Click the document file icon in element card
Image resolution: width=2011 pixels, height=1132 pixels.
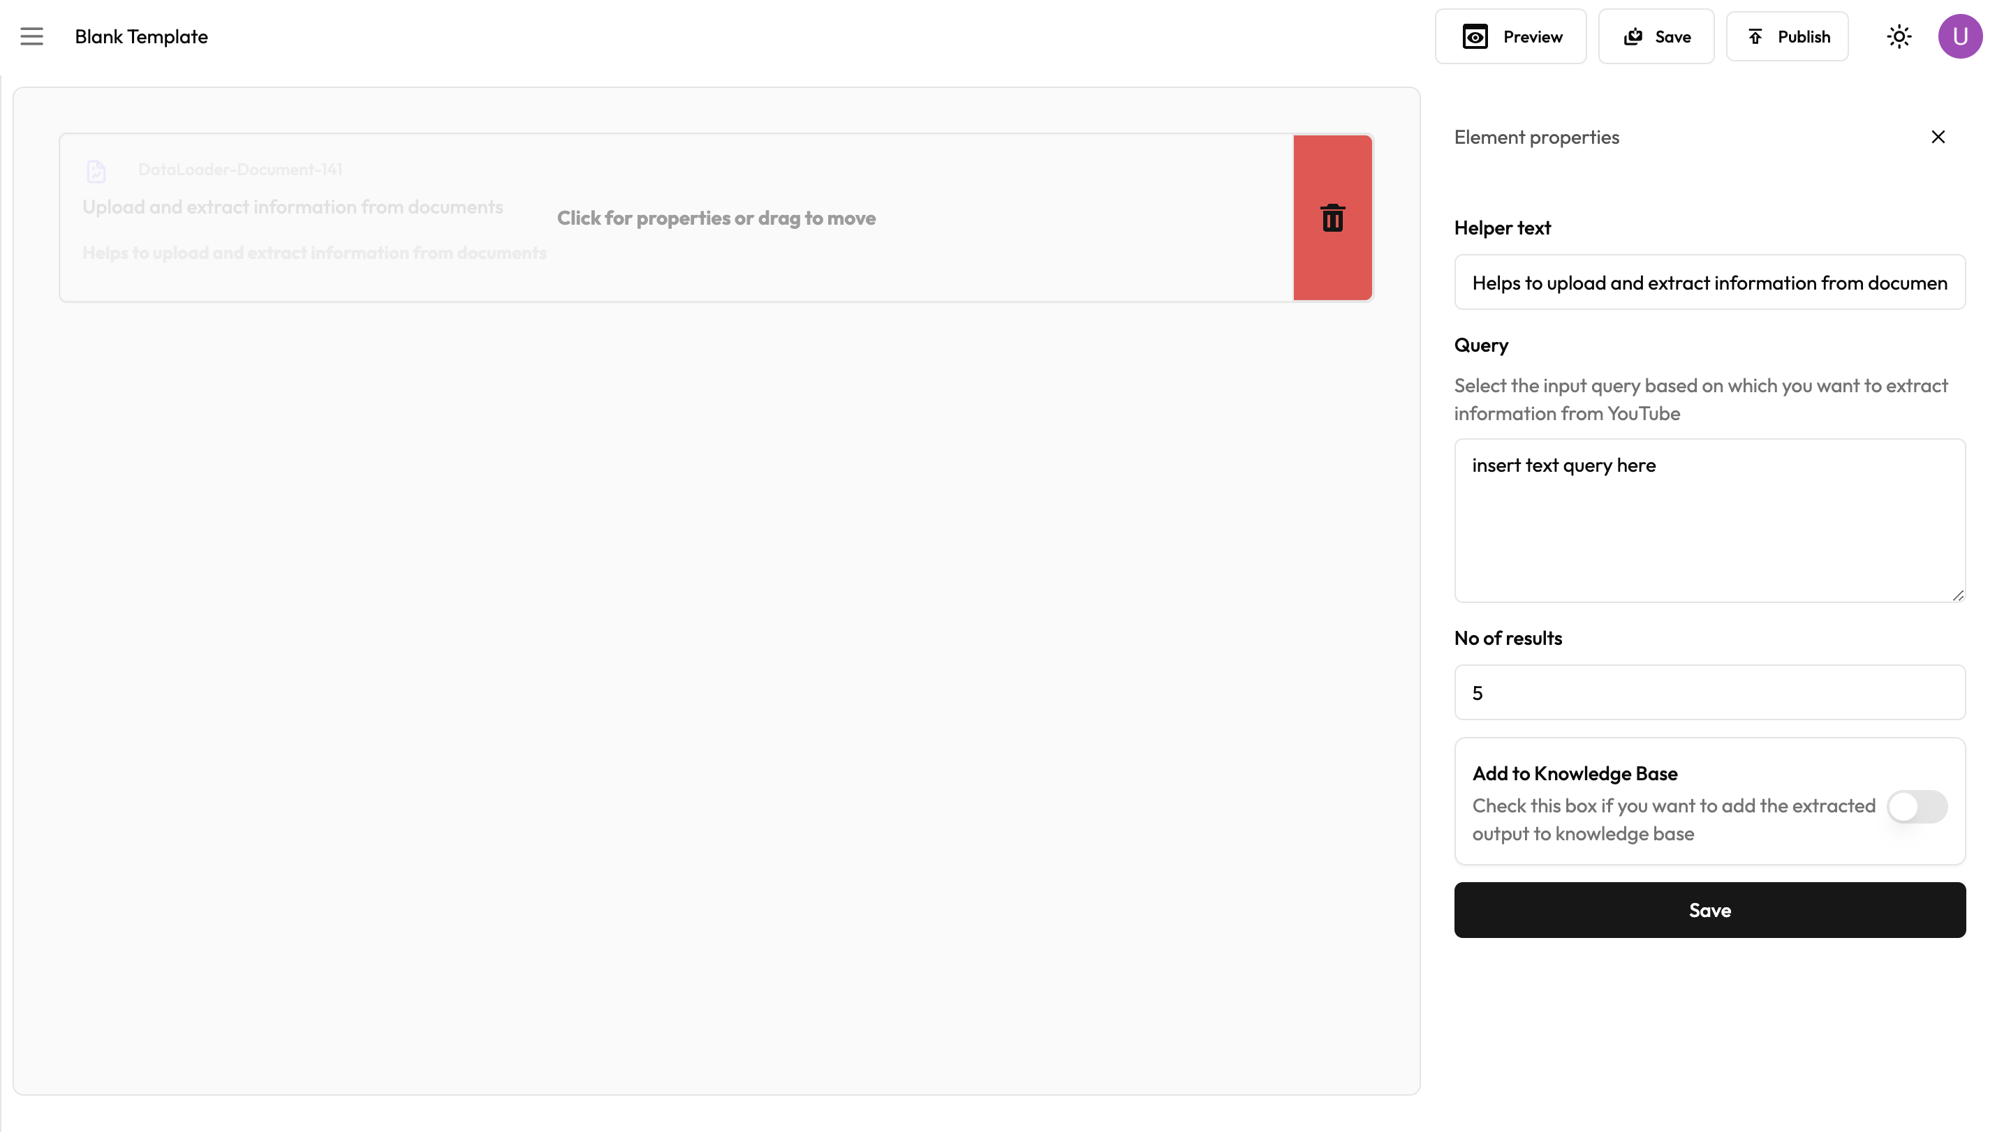tap(96, 171)
